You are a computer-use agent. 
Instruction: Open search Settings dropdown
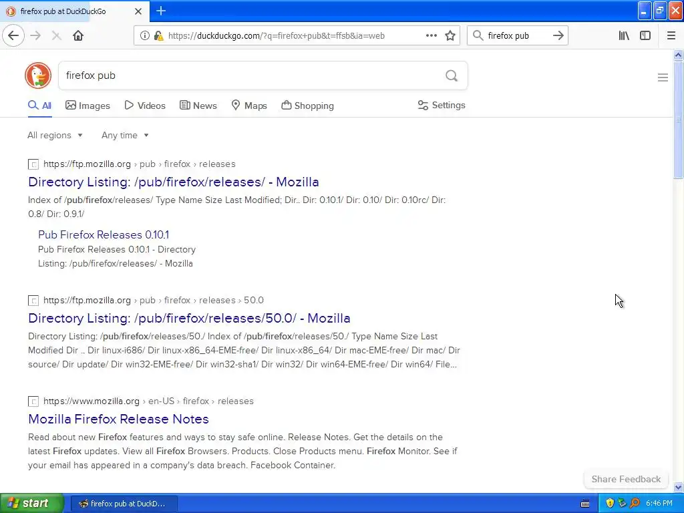442,105
